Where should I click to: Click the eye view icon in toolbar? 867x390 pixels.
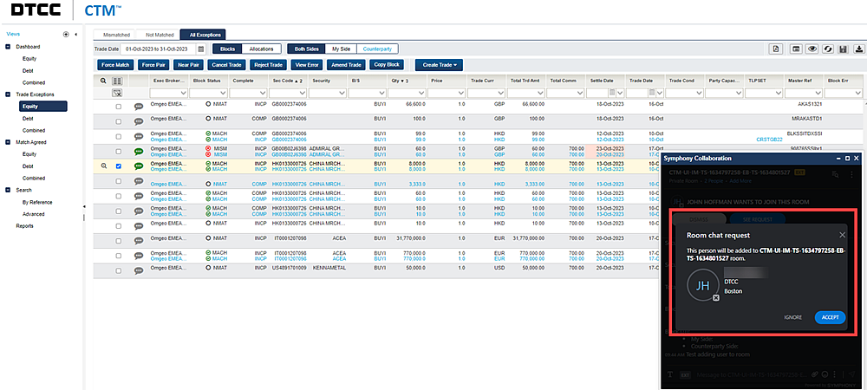[x=812, y=49]
